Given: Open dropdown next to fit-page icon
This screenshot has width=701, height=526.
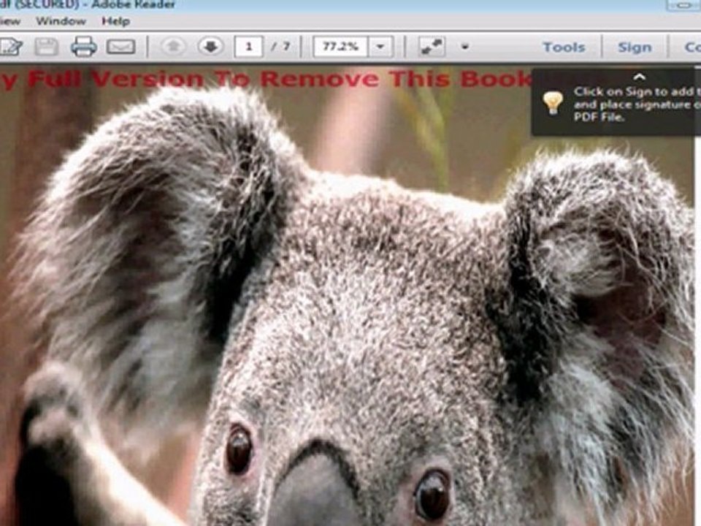Looking at the screenshot, I should [x=465, y=47].
